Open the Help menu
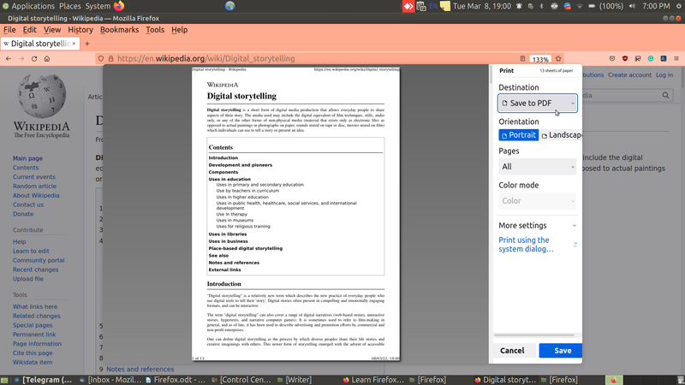 pos(179,30)
